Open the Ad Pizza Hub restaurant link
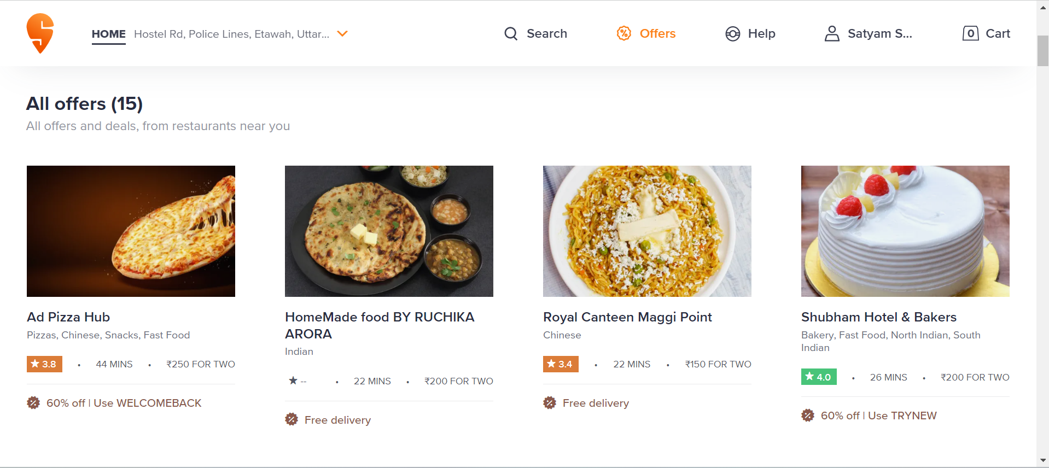 68,317
